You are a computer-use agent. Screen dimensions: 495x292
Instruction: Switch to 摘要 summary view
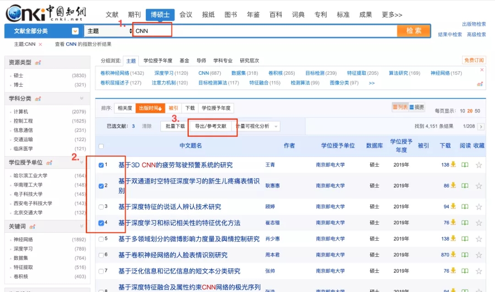tap(417, 107)
